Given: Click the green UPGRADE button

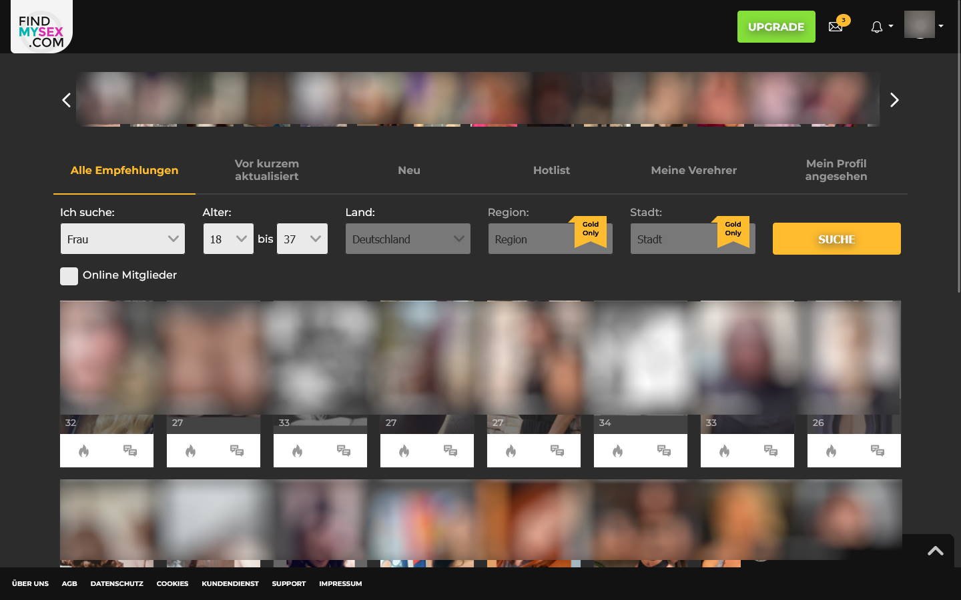Looking at the screenshot, I should pyautogui.click(x=776, y=27).
